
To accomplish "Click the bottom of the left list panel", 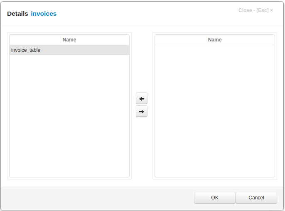I will tap(69, 172).
